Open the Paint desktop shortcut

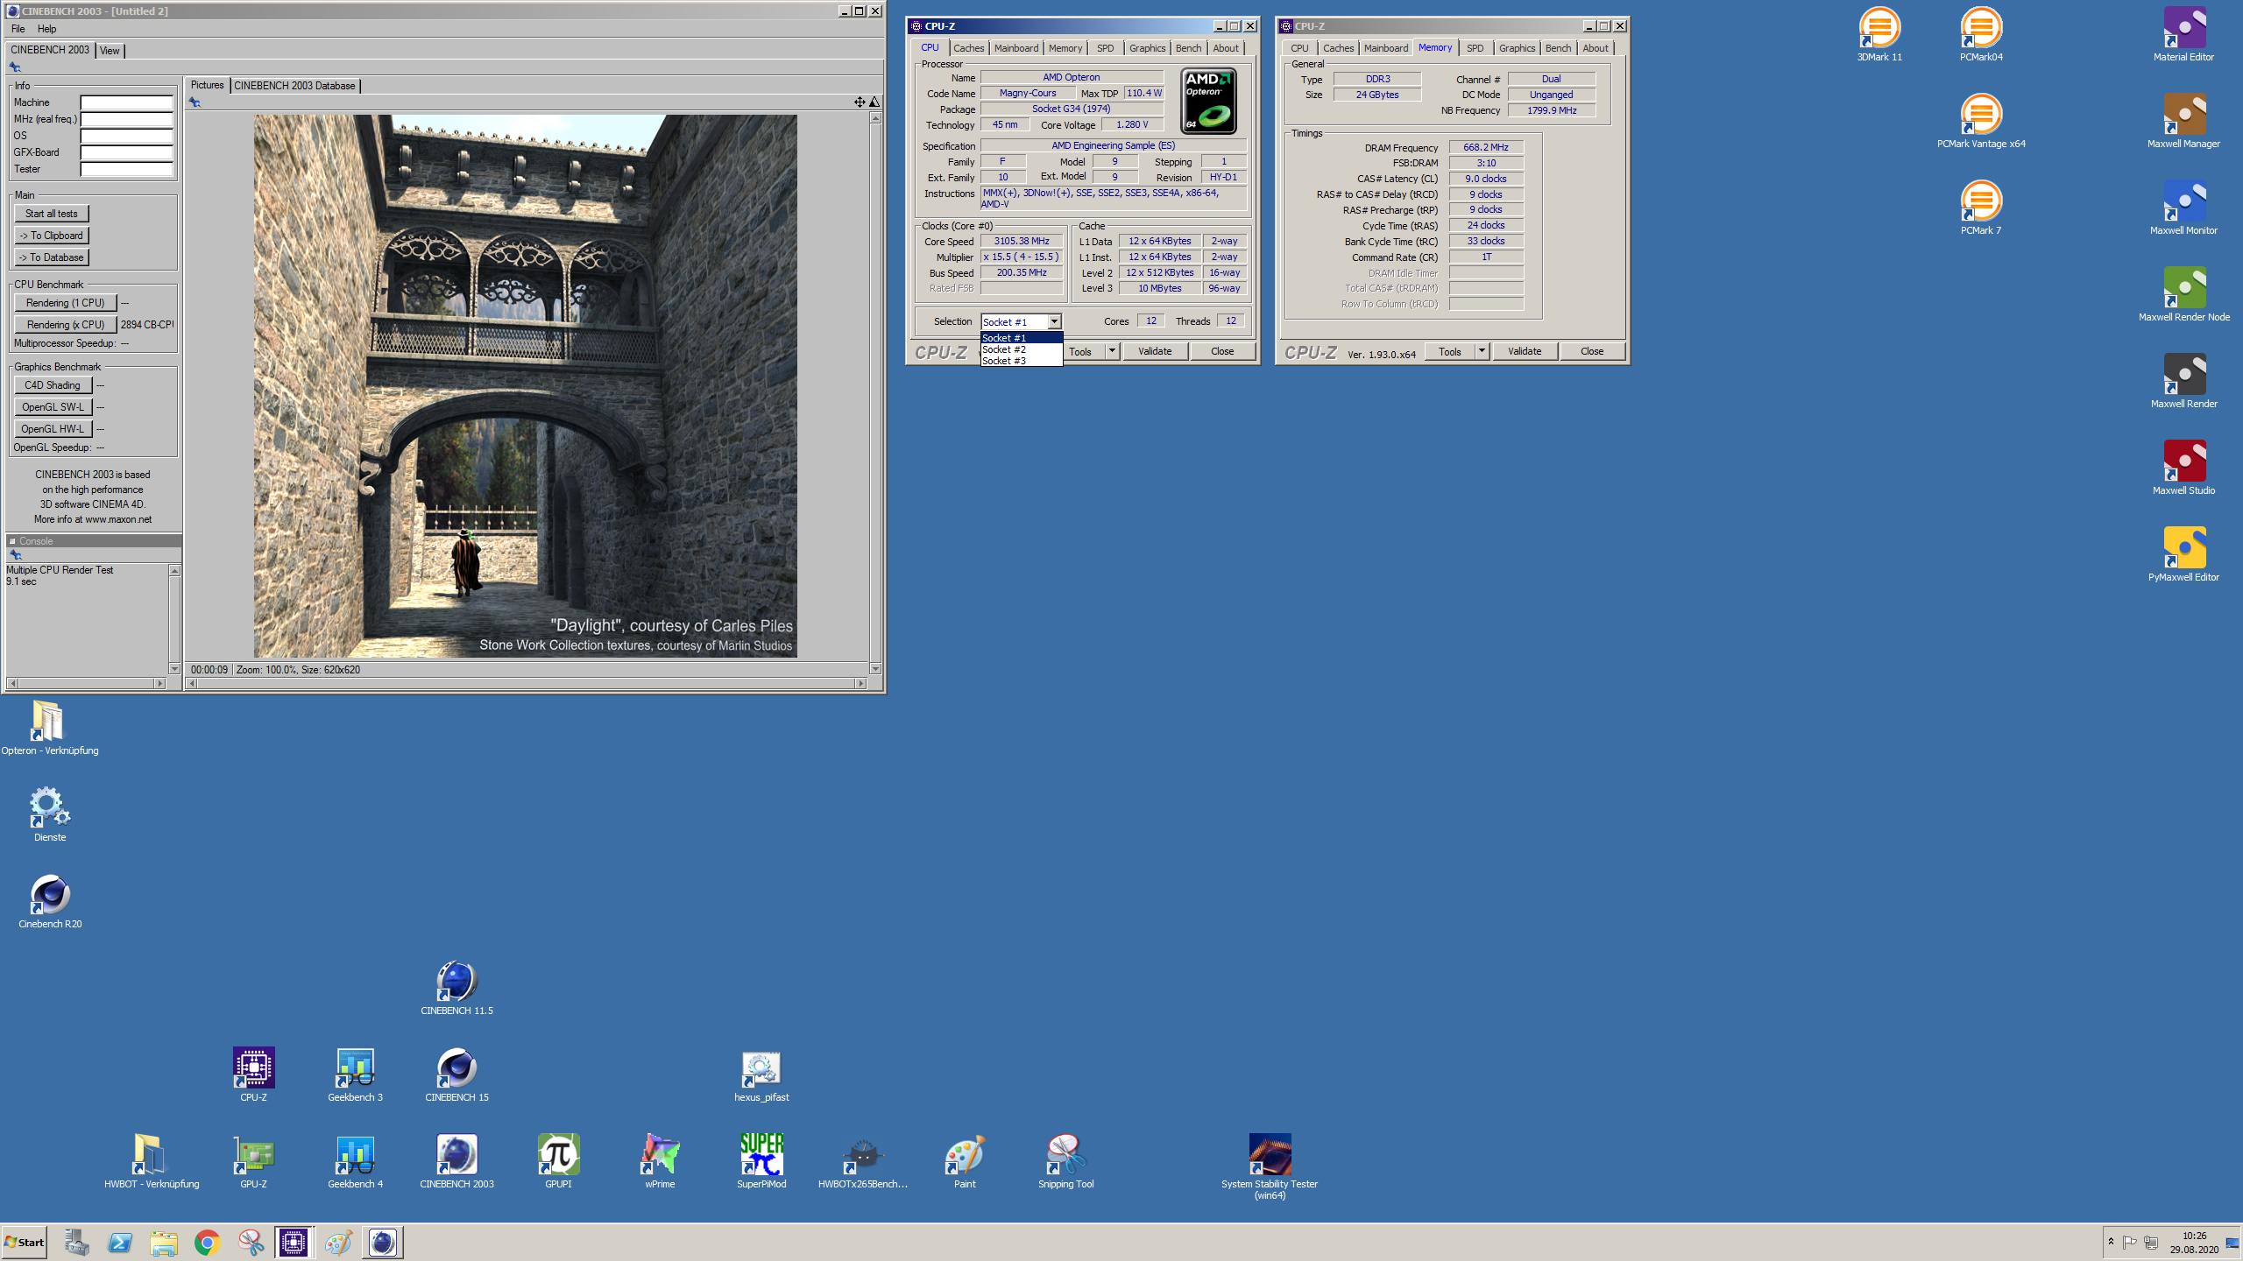point(965,1162)
